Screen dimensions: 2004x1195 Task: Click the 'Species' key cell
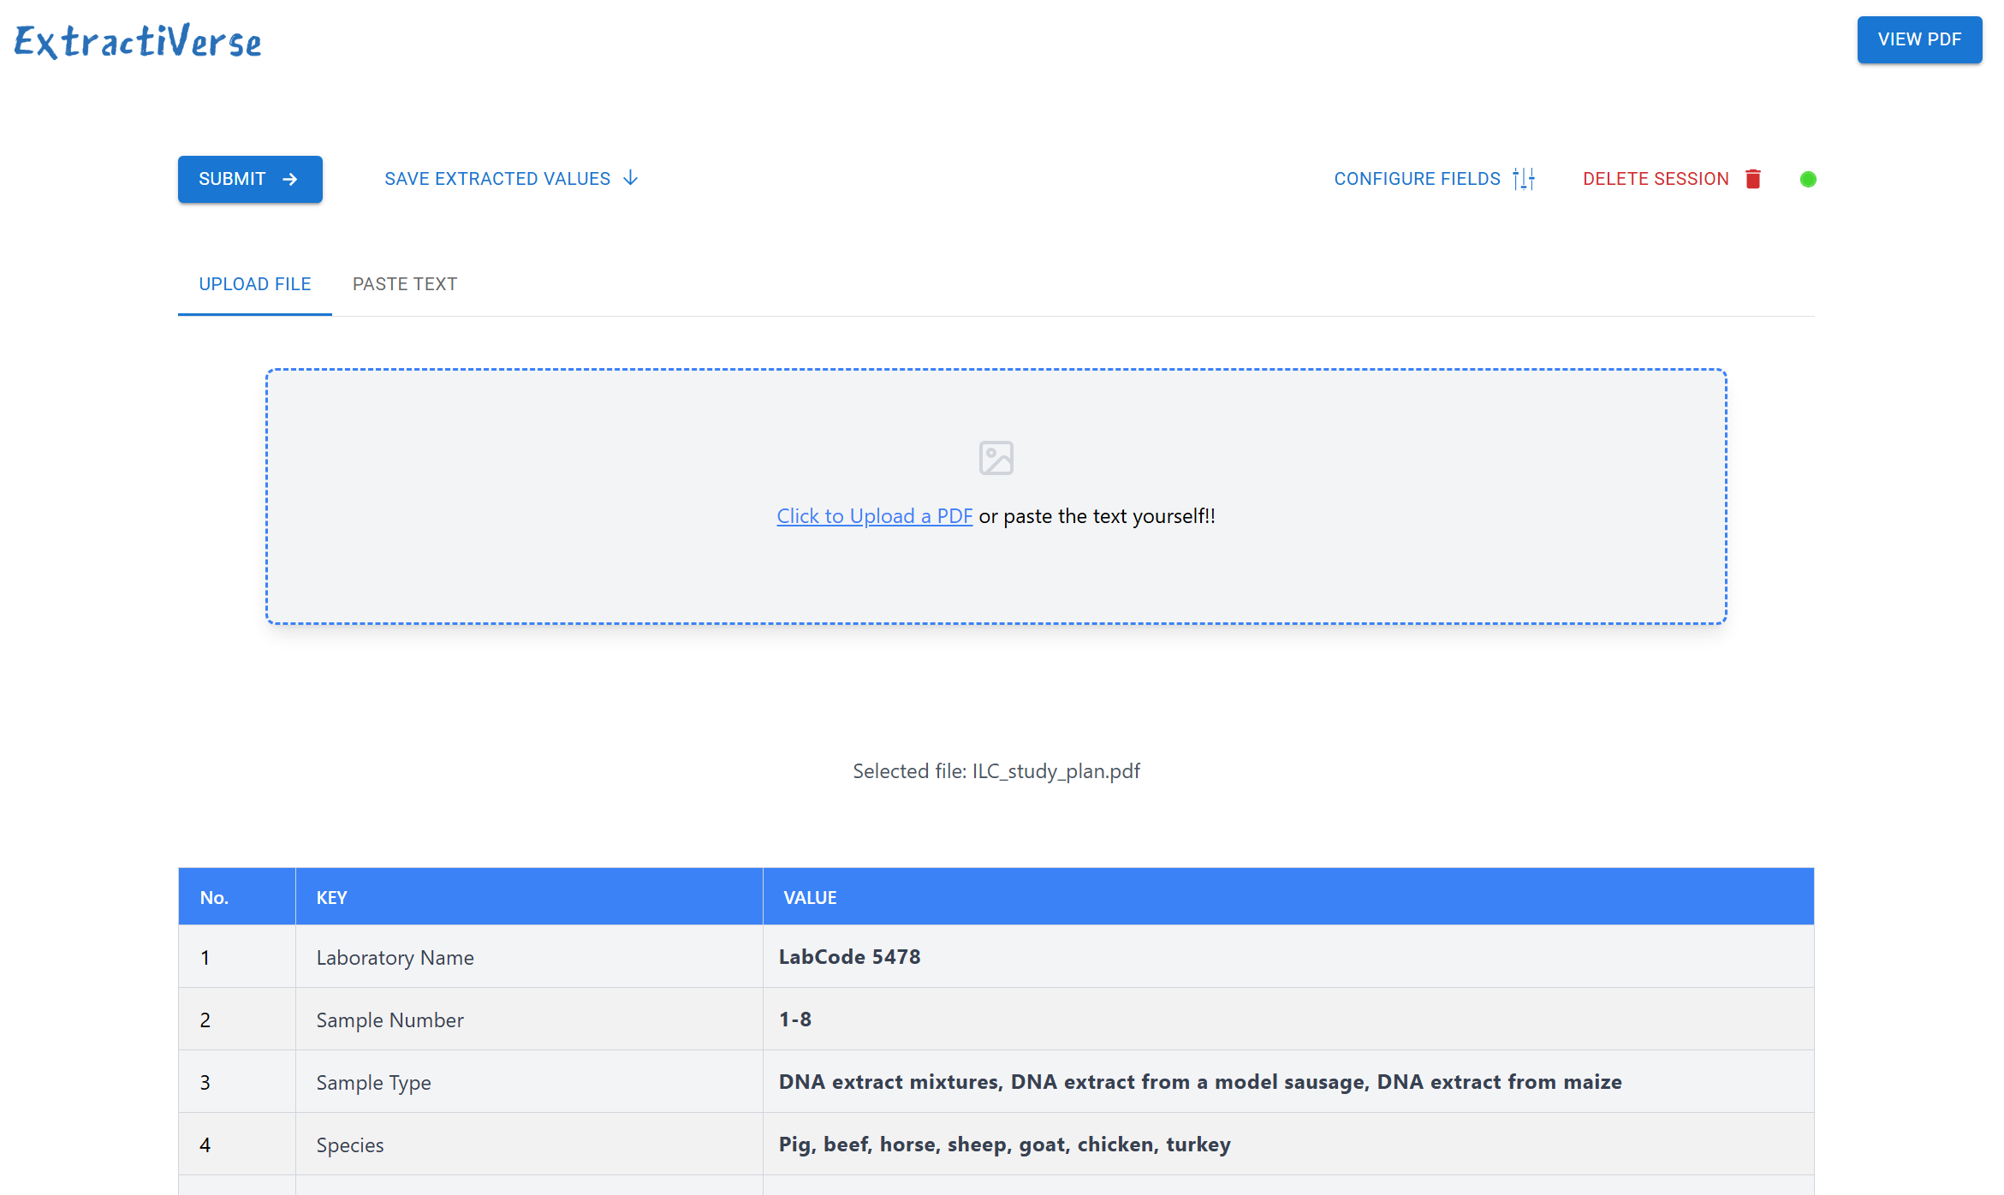[529, 1144]
